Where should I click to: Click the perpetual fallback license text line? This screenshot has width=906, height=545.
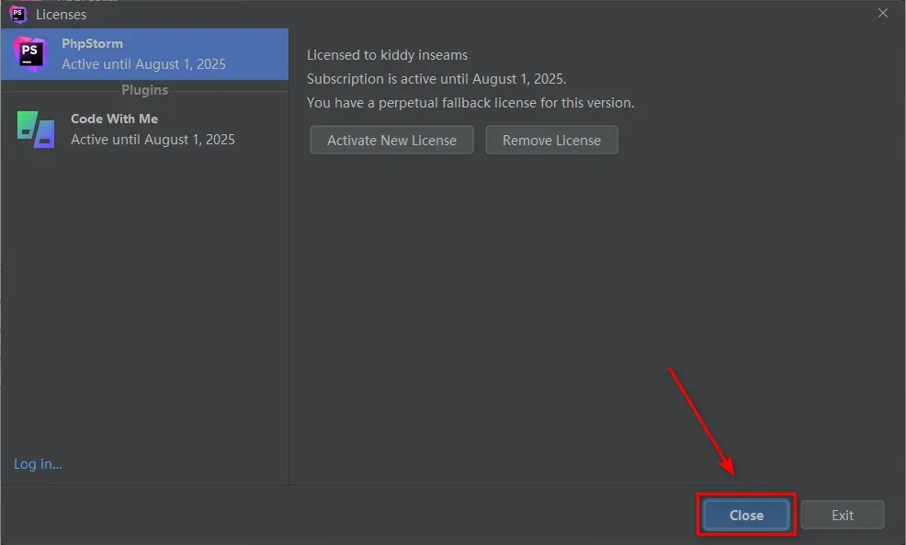pos(470,103)
